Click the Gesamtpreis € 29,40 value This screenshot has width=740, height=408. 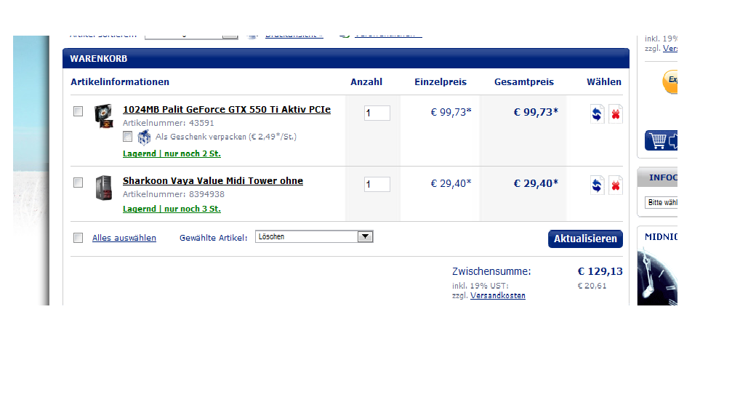click(536, 184)
